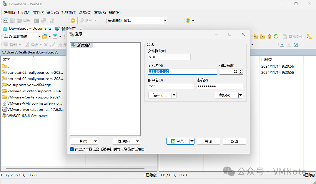This screenshot has width=316, height=184.
Task: Click the 主机名 host name field
Action: pos(183,71)
